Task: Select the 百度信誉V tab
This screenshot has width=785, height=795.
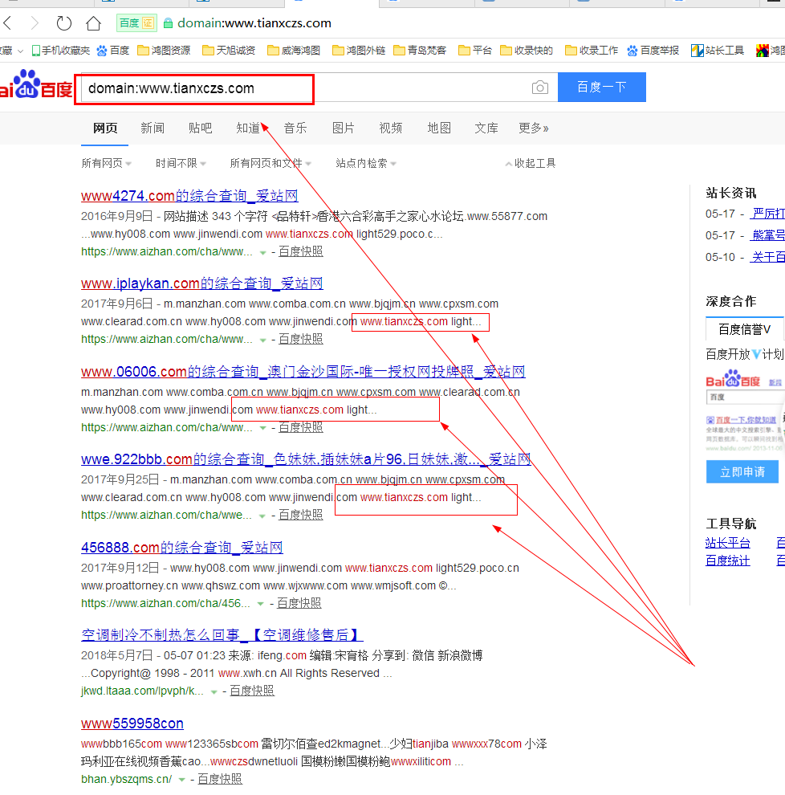Action: click(744, 329)
